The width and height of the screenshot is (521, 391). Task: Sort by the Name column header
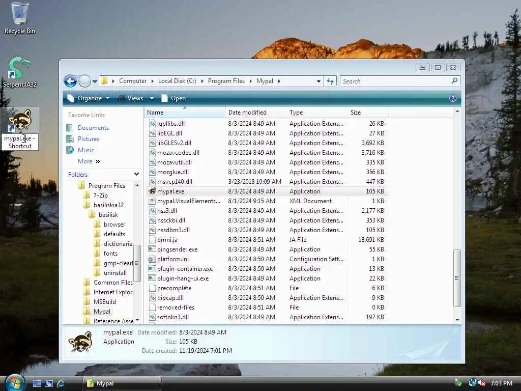point(185,113)
